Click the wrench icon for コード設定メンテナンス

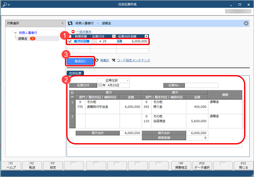tap(113, 60)
